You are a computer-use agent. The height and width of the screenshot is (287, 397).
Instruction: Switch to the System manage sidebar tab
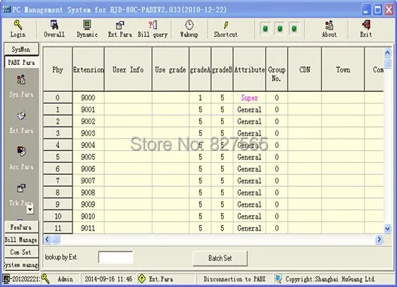click(x=21, y=264)
